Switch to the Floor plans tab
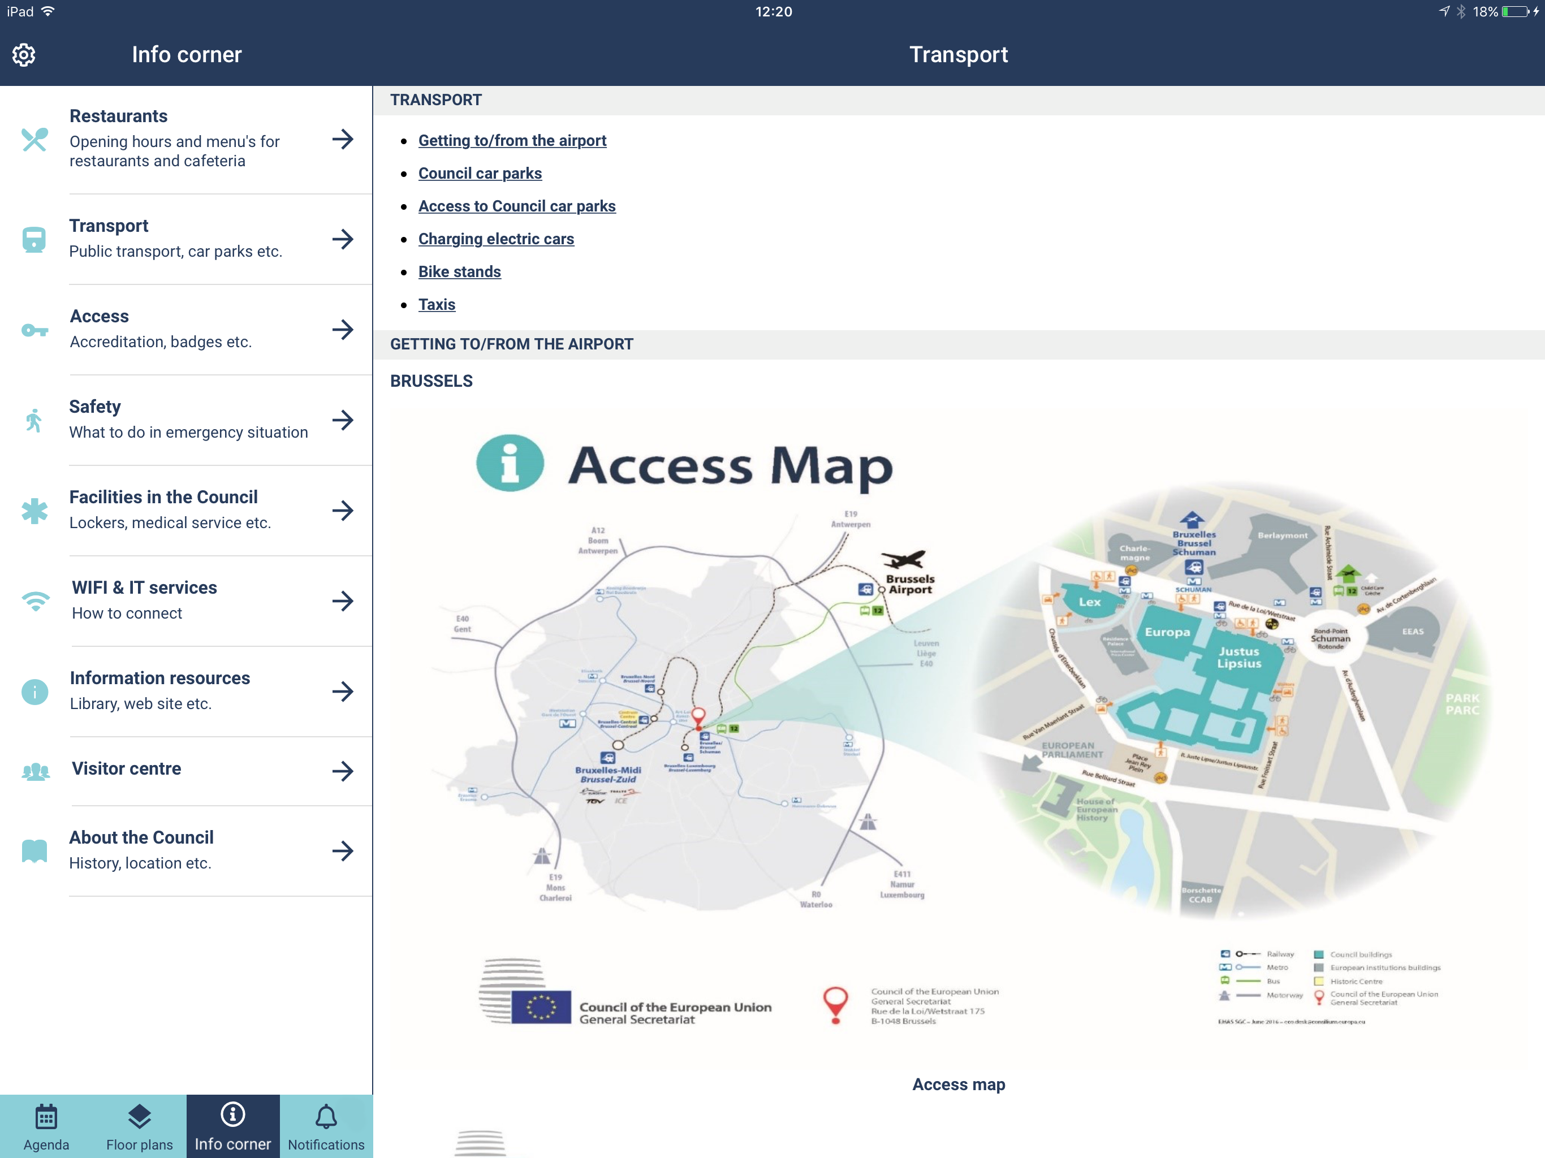1545x1158 pixels. pos(140,1126)
